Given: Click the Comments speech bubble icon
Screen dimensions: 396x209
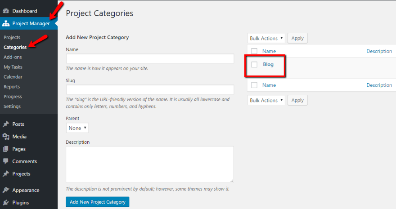Looking at the screenshot, I should click(6, 161).
